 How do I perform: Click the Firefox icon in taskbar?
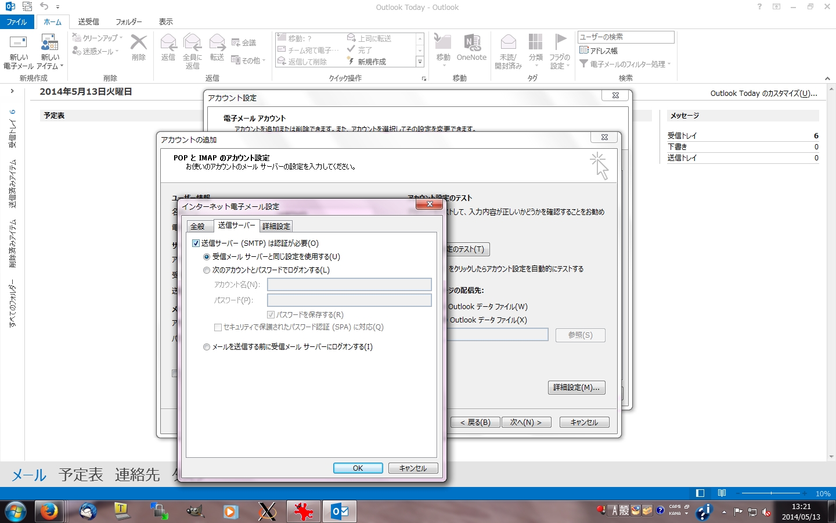[49, 511]
